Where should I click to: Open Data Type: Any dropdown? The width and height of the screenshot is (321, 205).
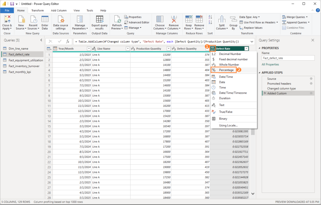click(249, 17)
